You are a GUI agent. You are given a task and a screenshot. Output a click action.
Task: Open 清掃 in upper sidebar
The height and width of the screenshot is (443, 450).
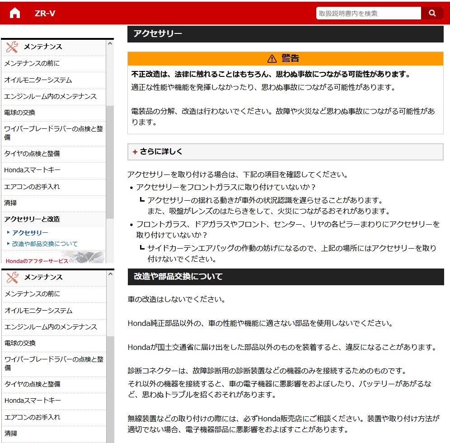point(53,203)
